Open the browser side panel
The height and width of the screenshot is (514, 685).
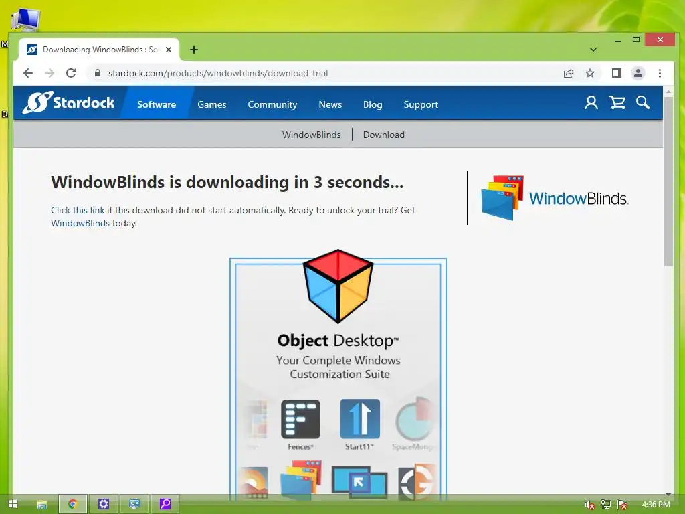coord(616,73)
